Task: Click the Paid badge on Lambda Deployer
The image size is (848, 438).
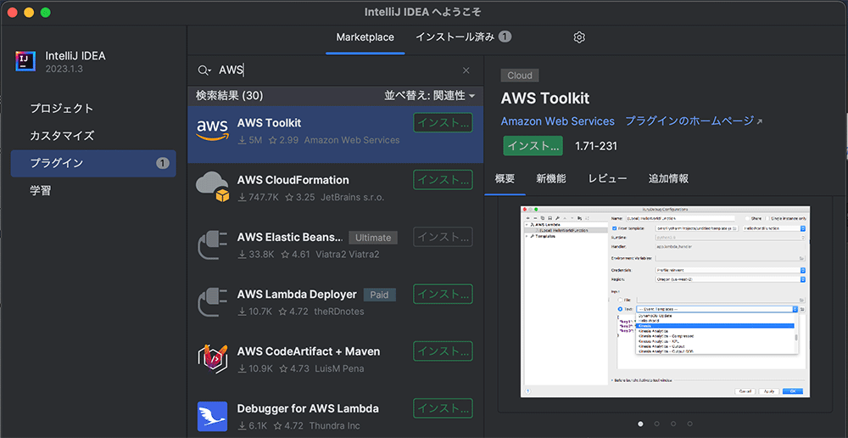Action: (x=379, y=295)
